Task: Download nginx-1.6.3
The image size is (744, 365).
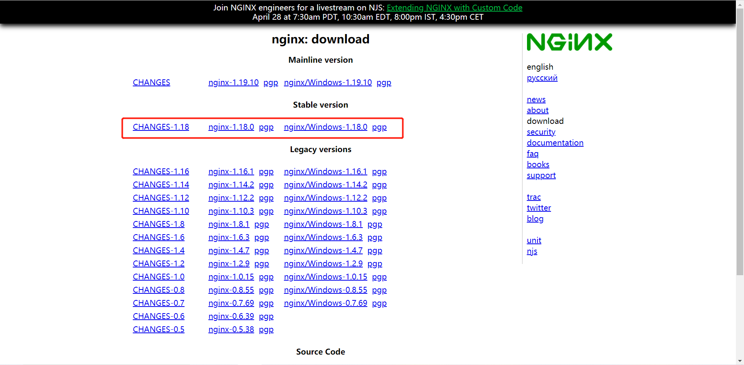Action: pos(229,237)
